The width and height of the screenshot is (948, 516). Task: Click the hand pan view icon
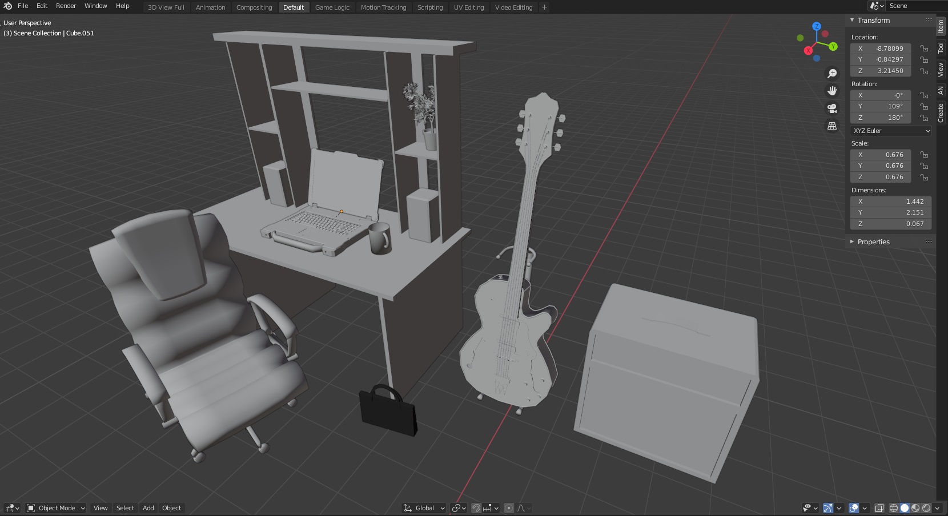click(x=832, y=91)
